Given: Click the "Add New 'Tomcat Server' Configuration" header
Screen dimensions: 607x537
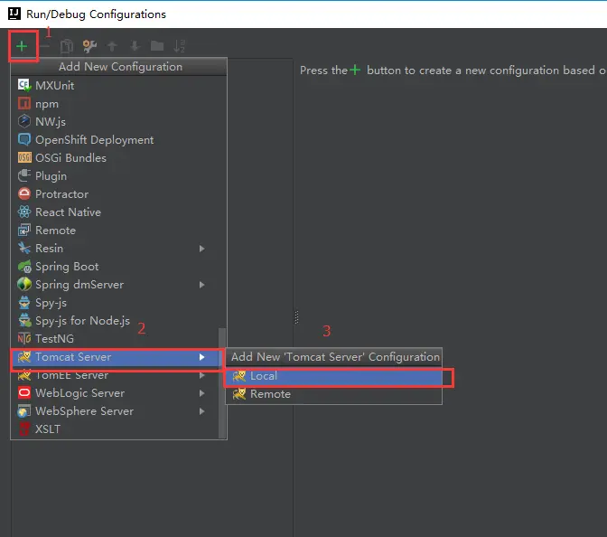Looking at the screenshot, I should click(335, 357).
